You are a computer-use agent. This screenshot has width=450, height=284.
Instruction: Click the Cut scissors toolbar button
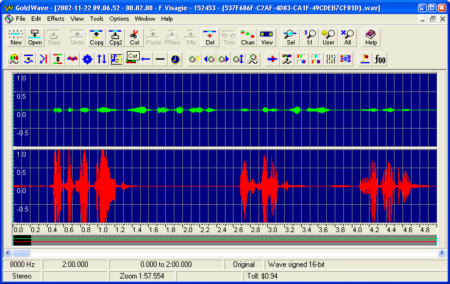[134, 37]
